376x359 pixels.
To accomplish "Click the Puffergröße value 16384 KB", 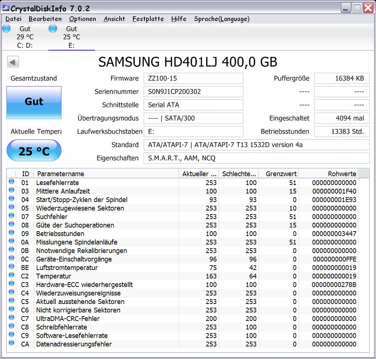I will pos(342,78).
